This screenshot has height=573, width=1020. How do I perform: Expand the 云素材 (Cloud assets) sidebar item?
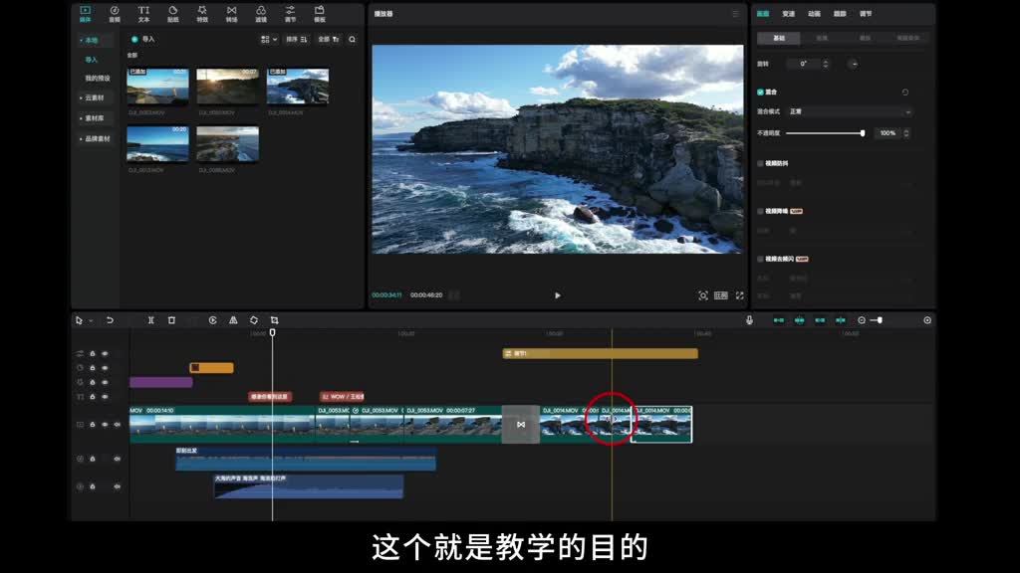[x=94, y=97]
